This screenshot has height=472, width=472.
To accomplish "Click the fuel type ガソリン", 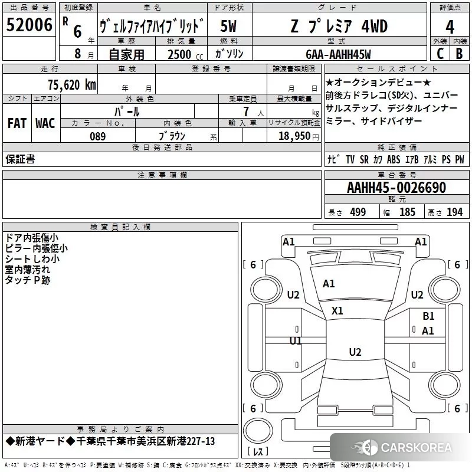I will [229, 54].
